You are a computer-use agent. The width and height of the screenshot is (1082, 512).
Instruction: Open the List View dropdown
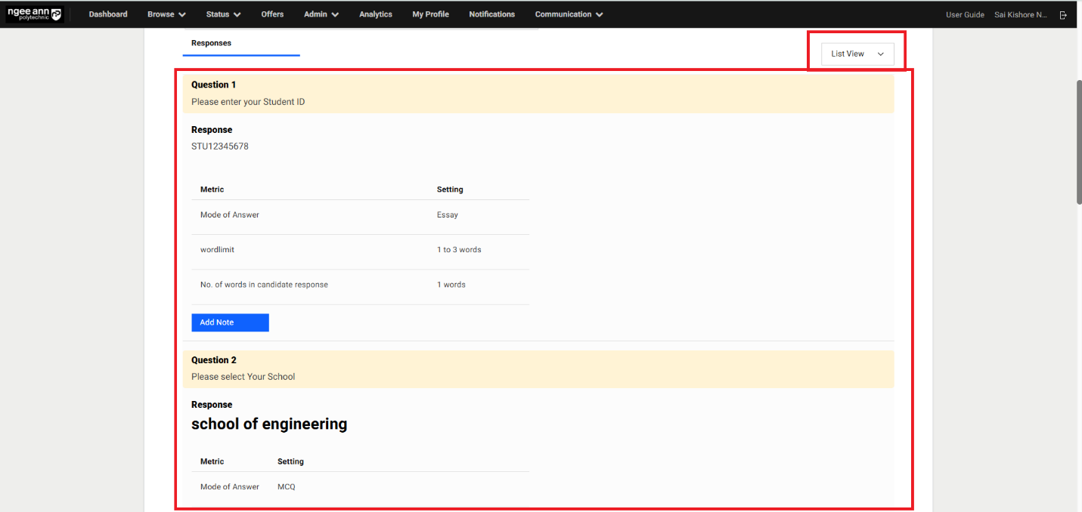857,54
